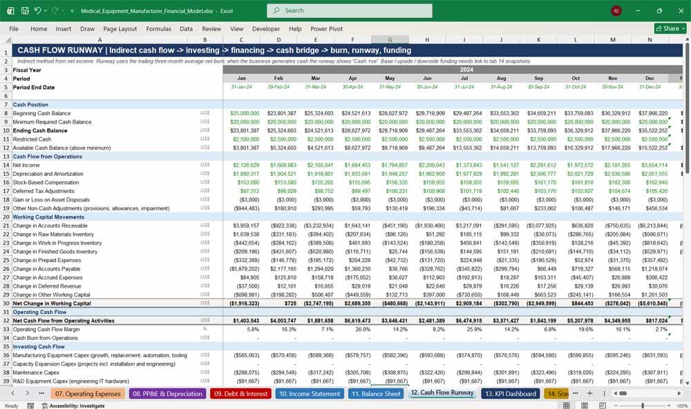
Task: Open the Power Pivot ribbon tab
Action: tap(327, 28)
